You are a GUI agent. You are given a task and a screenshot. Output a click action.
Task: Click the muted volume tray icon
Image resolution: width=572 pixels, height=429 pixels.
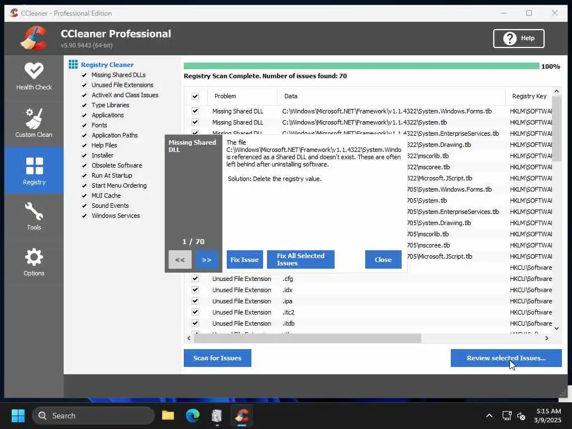coord(521,416)
